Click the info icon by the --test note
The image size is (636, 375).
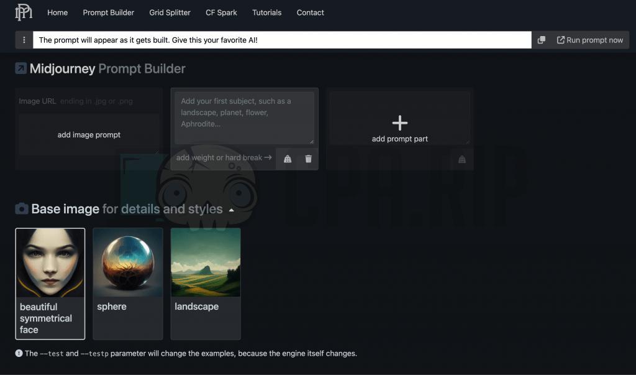(x=19, y=354)
